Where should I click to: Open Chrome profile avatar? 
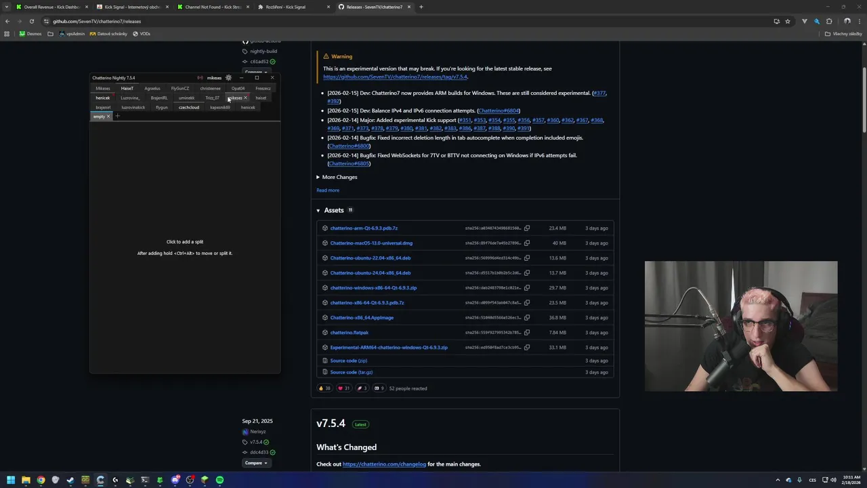(847, 21)
